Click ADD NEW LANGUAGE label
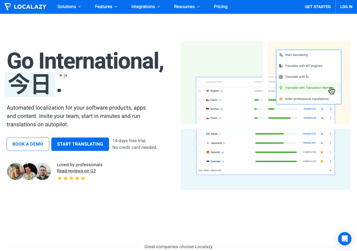The width and height of the screenshot is (357, 251). coord(210,170)
